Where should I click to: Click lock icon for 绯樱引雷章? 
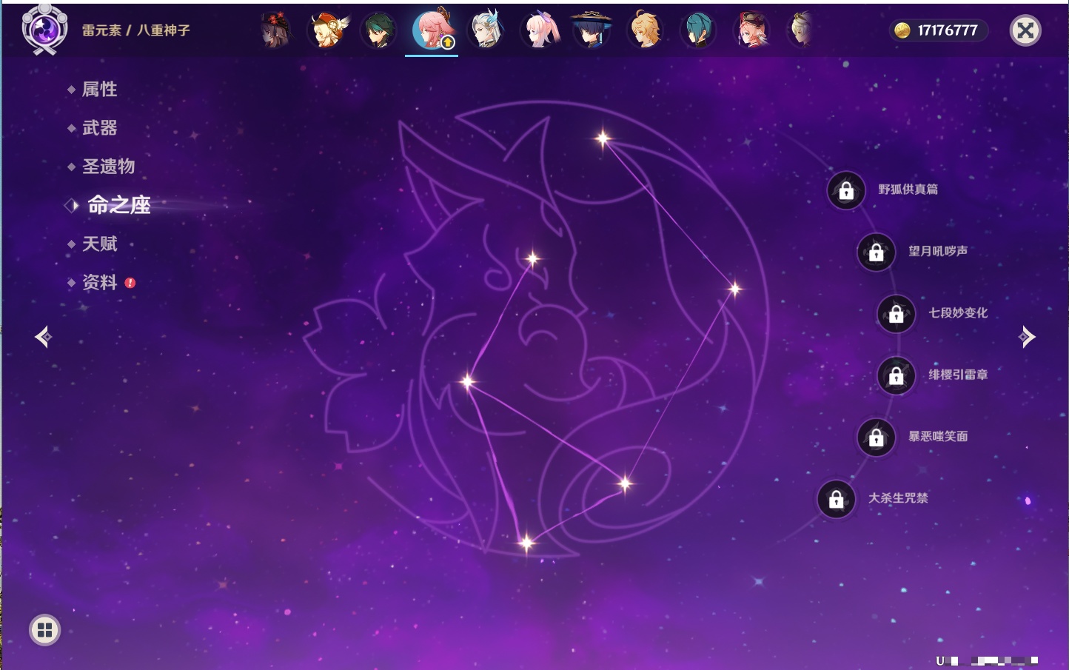(x=897, y=376)
